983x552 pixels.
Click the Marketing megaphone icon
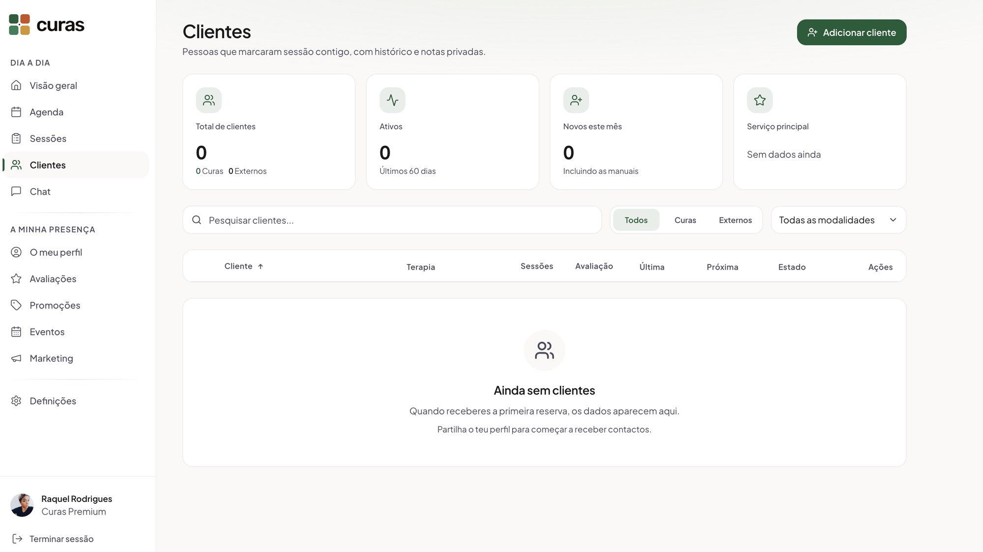[x=16, y=359]
